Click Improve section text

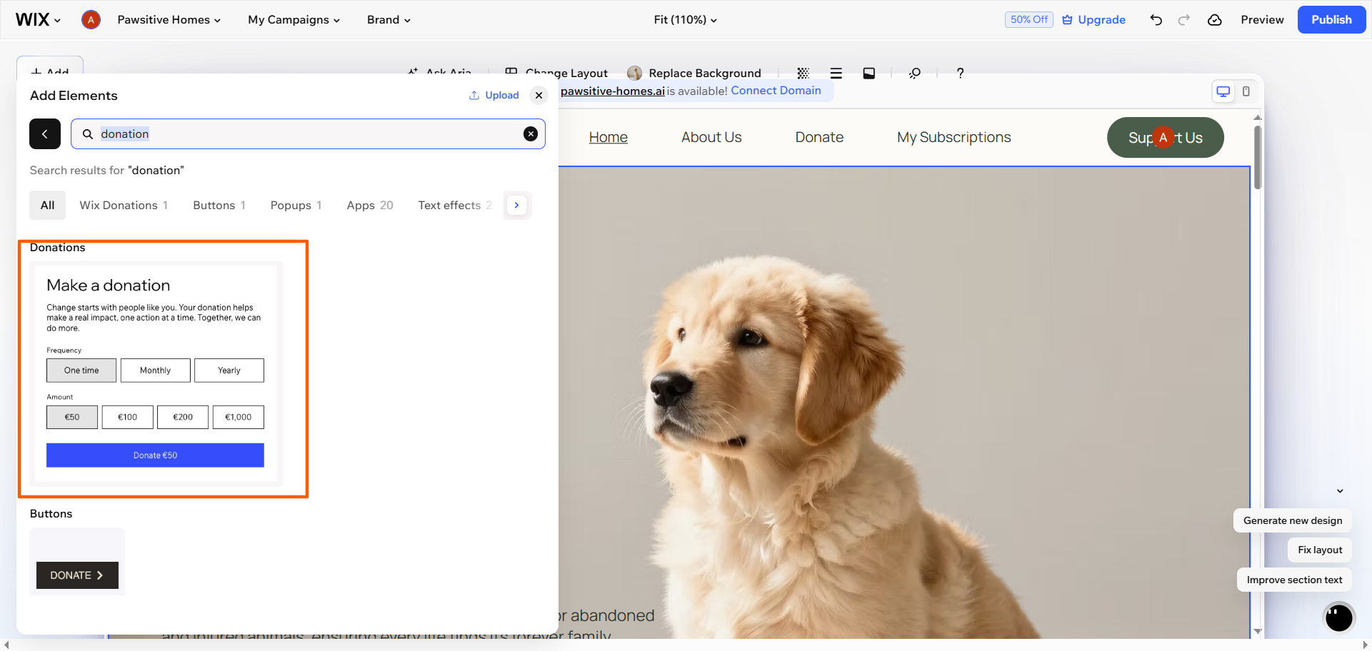pyautogui.click(x=1294, y=580)
